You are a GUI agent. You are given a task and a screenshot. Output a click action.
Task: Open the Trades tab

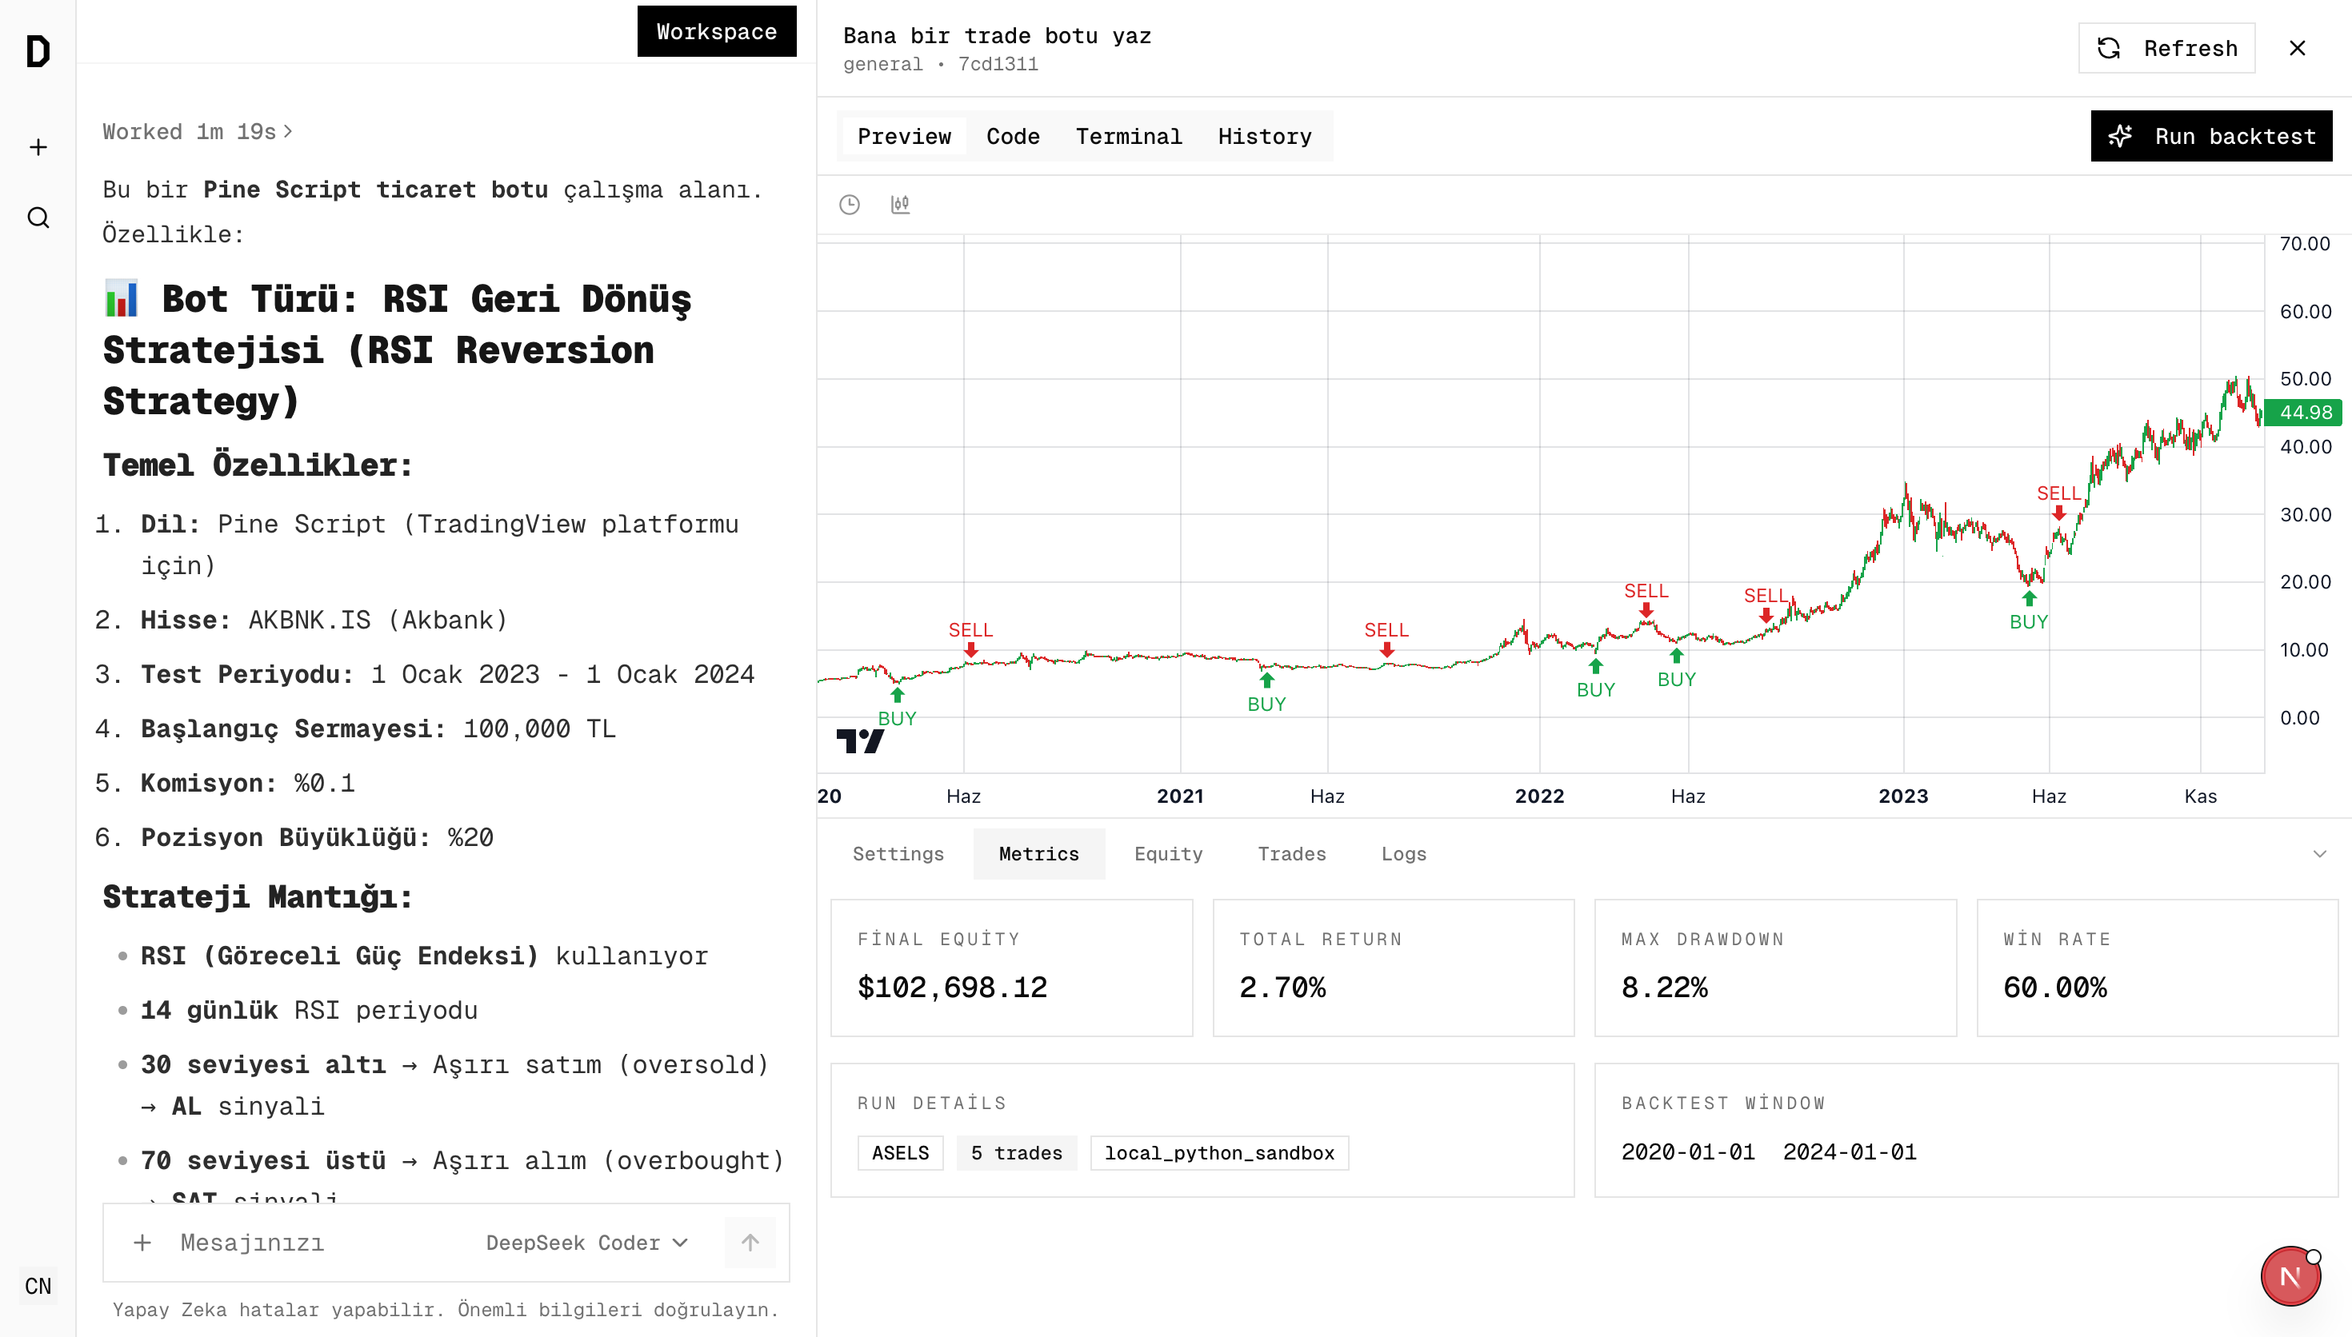point(1291,854)
